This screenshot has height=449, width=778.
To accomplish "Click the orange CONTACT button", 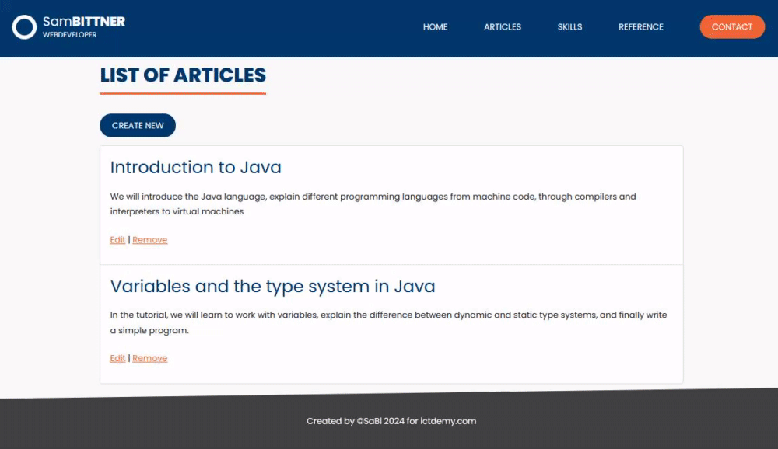I will 731,26.
